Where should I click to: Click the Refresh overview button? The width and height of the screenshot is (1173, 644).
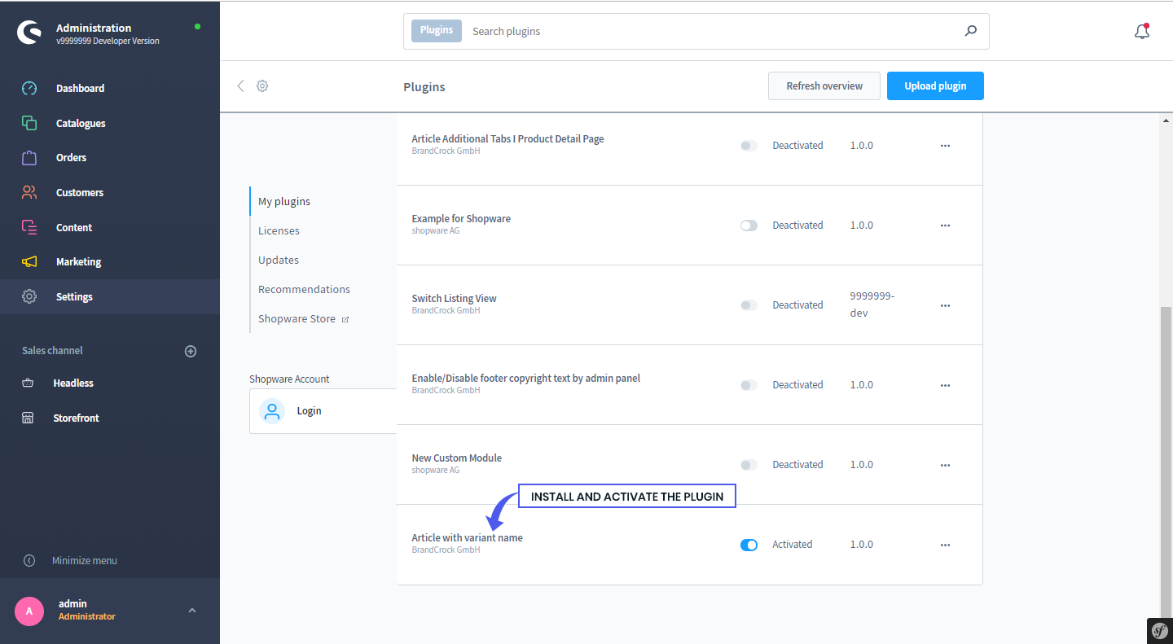click(824, 85)
